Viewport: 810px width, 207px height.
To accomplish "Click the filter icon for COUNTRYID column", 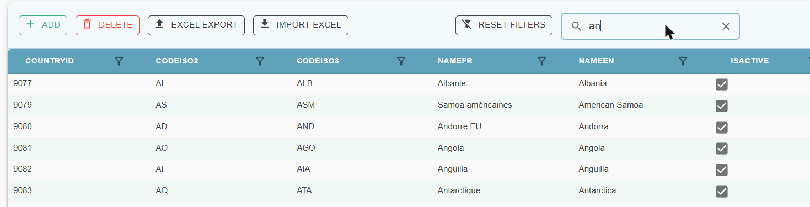I will pos(119,61).
